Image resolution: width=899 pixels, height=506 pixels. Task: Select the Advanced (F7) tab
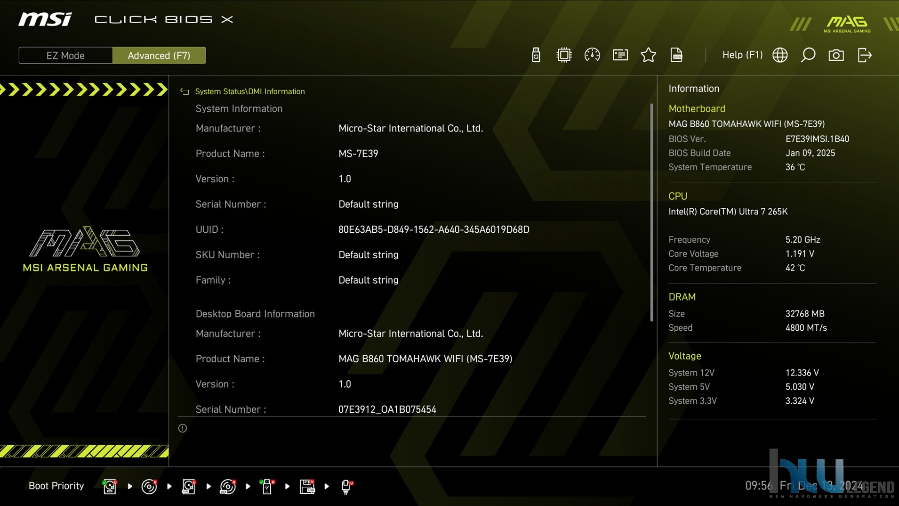[159, 56]
